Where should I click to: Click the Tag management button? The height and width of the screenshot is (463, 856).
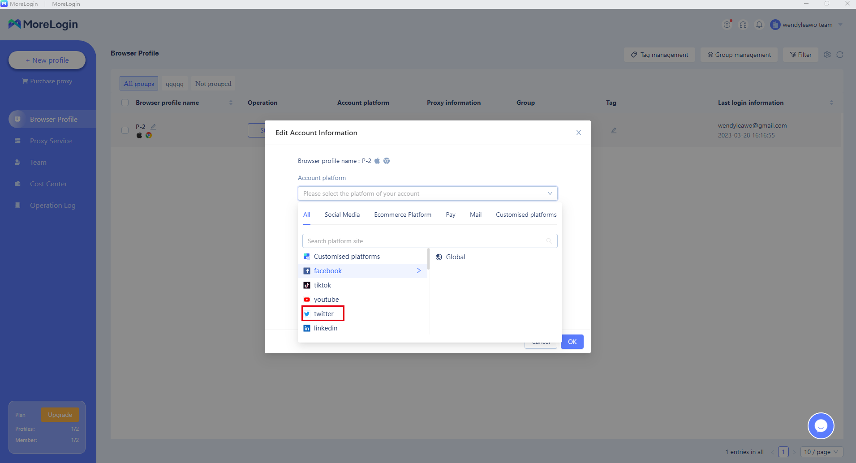point(659,55)
